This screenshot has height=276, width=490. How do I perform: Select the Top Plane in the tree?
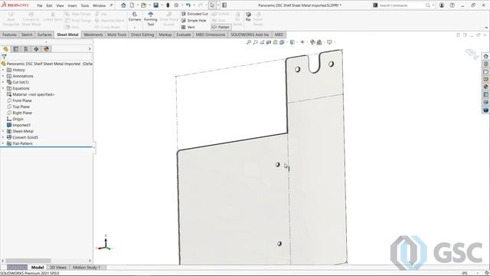pos(18,107)
